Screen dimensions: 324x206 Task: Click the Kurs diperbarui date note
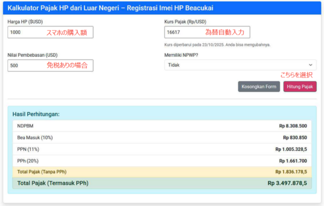[x=217, y=45]
